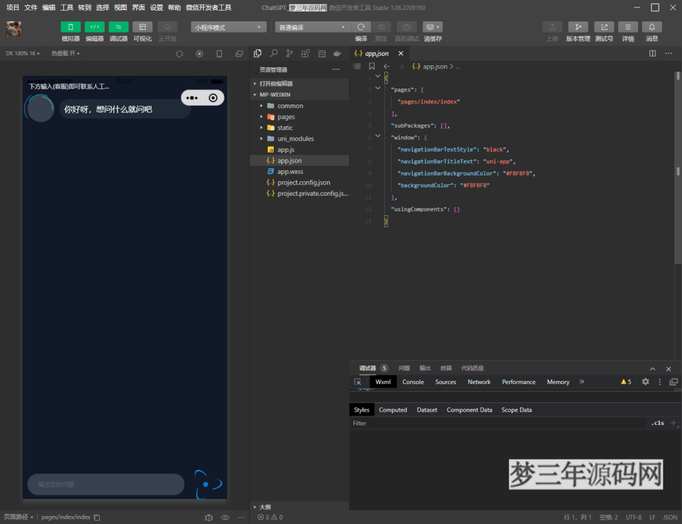Switch to the Console tab
The height and width of the screenshot is (524, 682).
pyautogui.click(x=413, y=382)
